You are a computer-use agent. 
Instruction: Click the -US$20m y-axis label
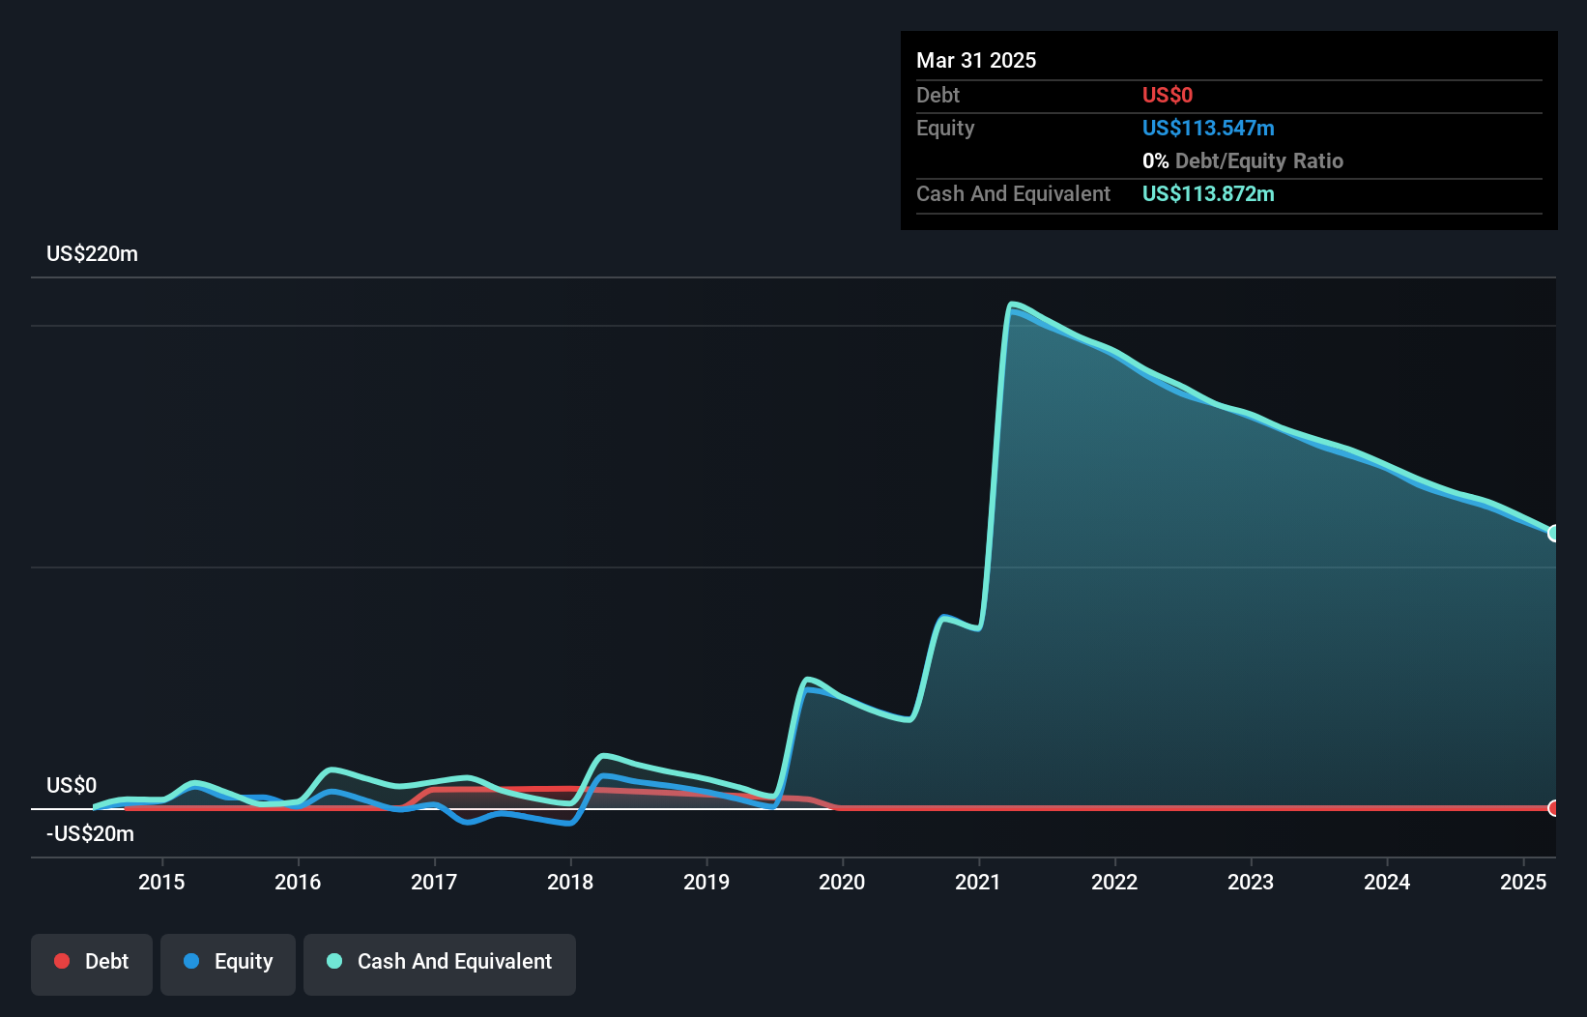click(90, 833)
